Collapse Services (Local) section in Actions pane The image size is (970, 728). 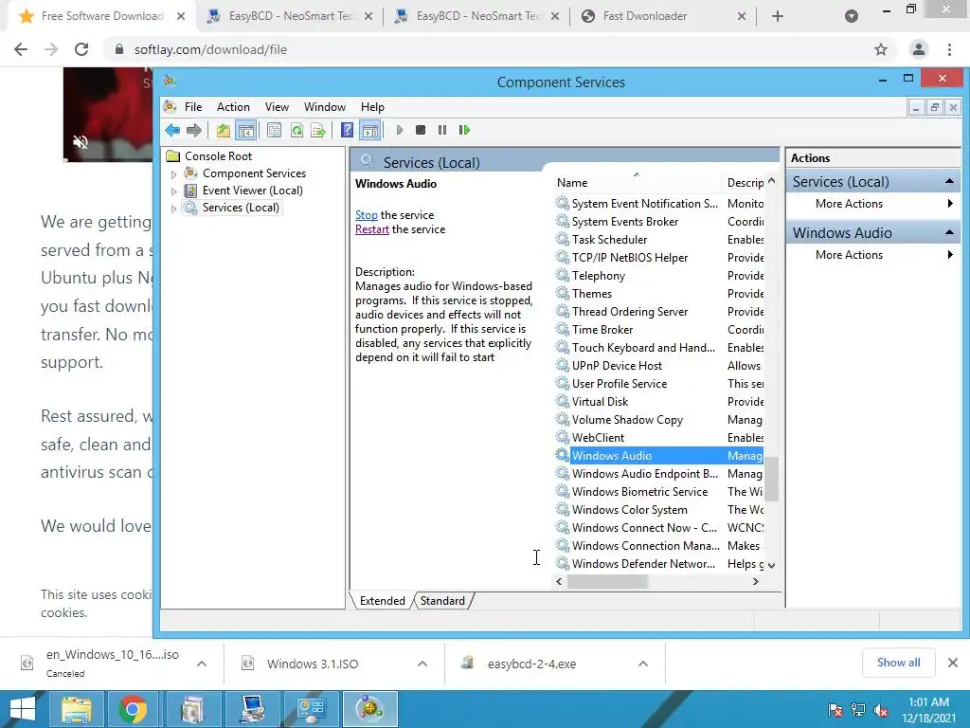click(x=949, y=181)
